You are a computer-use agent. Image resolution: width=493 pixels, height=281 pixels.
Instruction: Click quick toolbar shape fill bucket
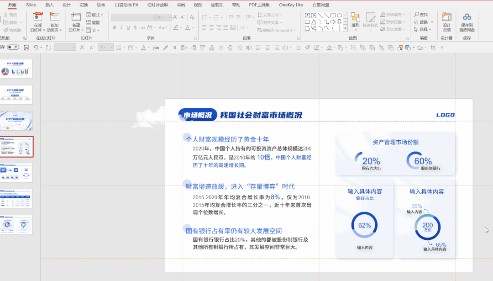(x=329, y=48)
